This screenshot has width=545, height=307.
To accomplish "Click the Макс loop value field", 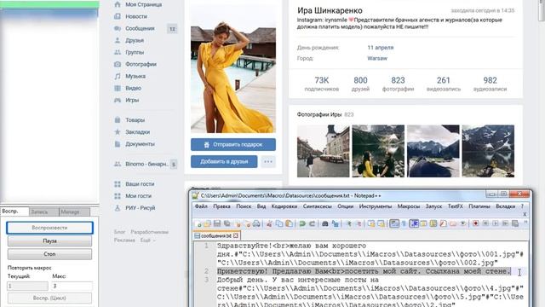I will click(x=72, y=287).
